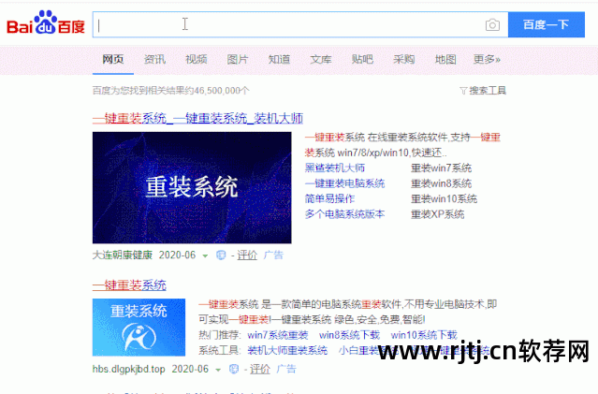Switch to the 资讯 tab
This screenshot has height=394, width=598.
(154, 60)
